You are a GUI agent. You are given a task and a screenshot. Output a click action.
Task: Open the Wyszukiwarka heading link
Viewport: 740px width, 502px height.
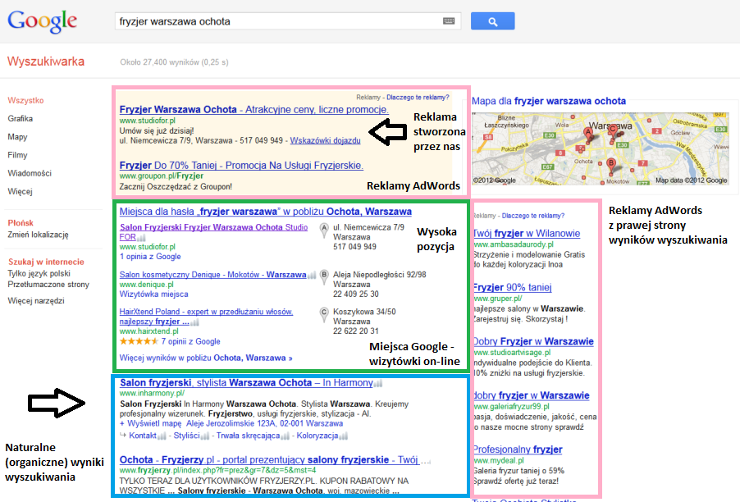pyautogui.click(x=46, y=62)
